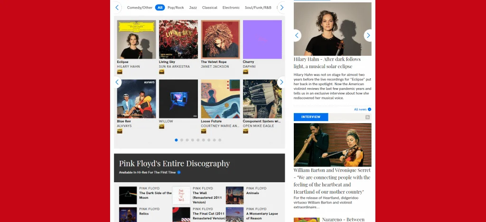
Task: Choose the Electronic genre tab
Action: (x=231, y=8)
